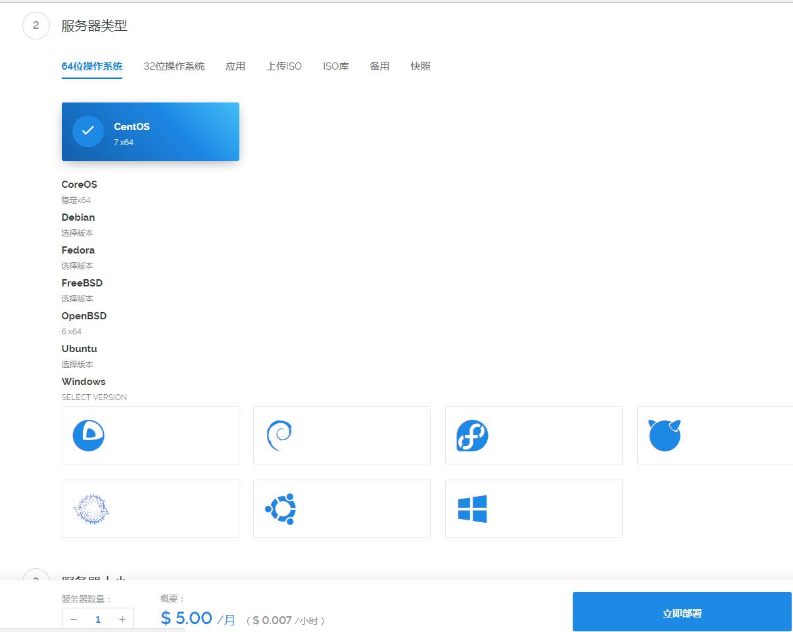
Task: Click 选择版本 under FreeBSD
Action: 78,299
